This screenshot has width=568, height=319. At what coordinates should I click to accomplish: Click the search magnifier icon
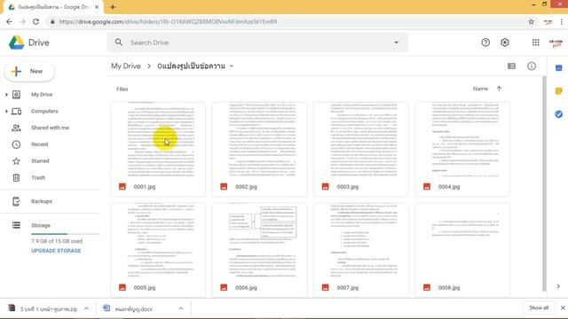(119, 43)
